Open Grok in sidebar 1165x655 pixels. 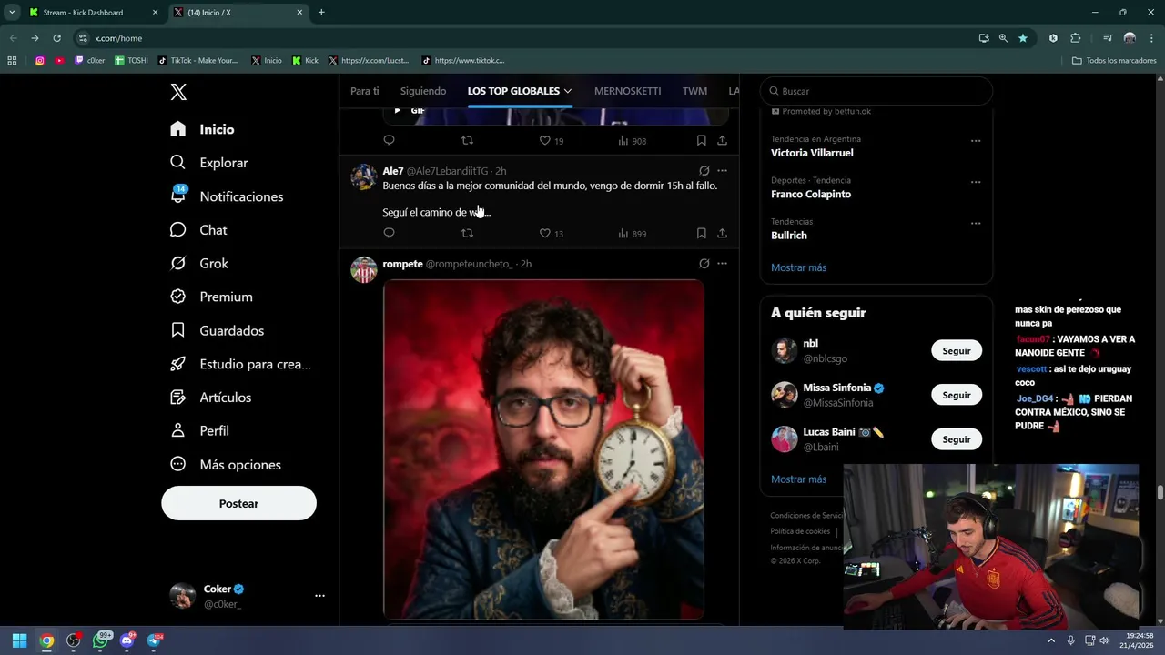tap(199, 264)
